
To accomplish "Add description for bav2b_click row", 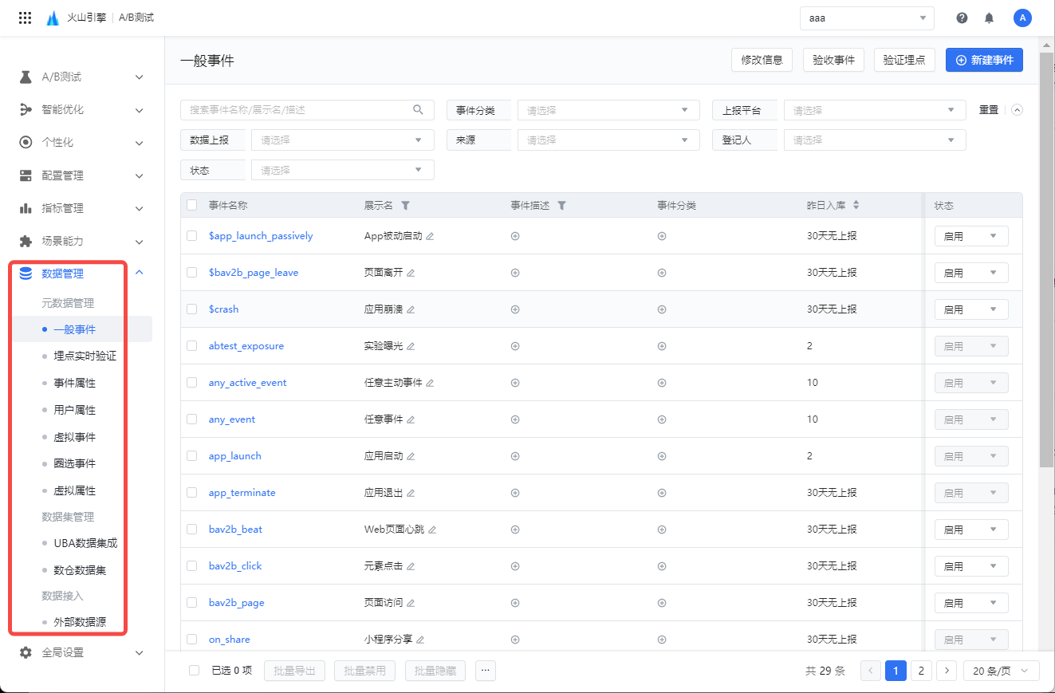I will point(515,566).
